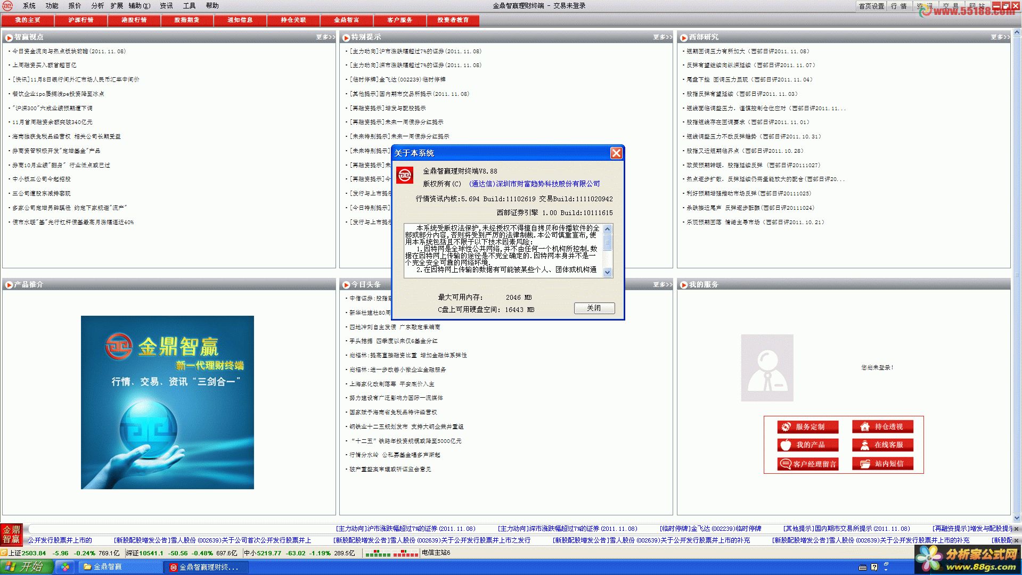
Task: Click the red-green signal bars in status bar
Action: pos(391,554)
